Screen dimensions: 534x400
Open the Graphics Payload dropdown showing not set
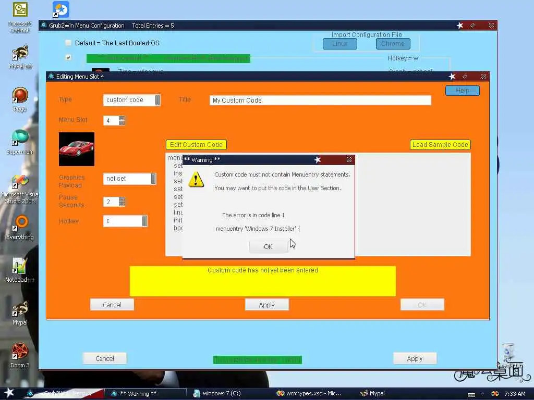pyautogui.click(x=130, y=179)
